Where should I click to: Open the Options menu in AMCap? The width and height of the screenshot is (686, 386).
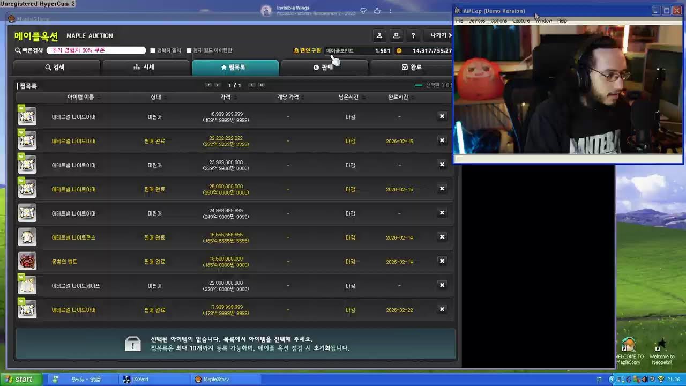[x=498, y=20]
